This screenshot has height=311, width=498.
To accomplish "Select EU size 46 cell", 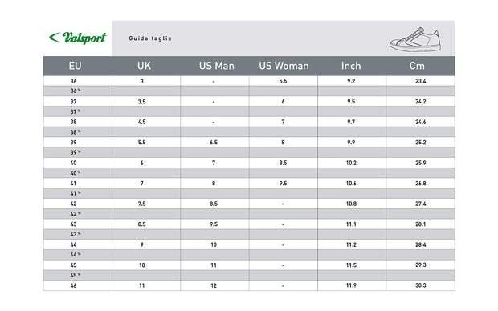I will 73,285.
